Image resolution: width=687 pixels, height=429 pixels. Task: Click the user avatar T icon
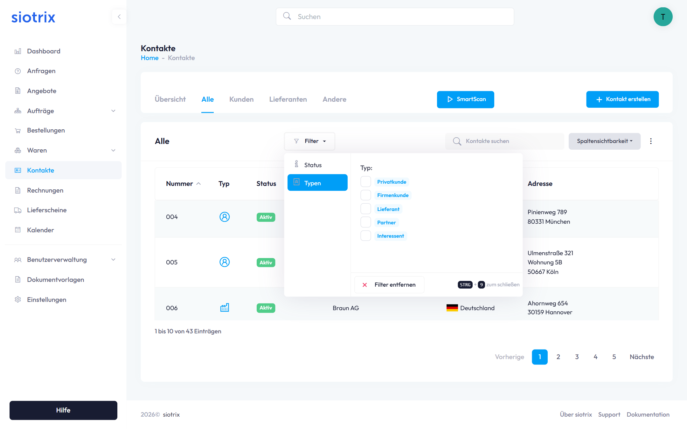pos(663,17)
